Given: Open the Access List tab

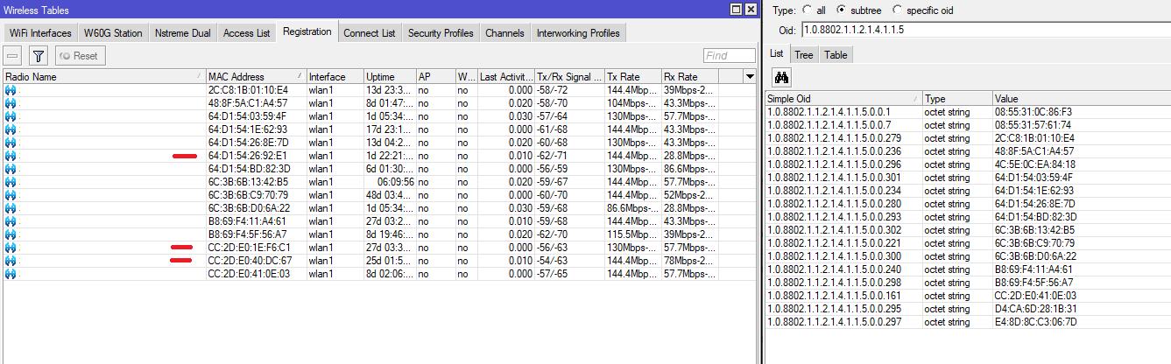Looking at the screenshot, I should pos(246,33).
